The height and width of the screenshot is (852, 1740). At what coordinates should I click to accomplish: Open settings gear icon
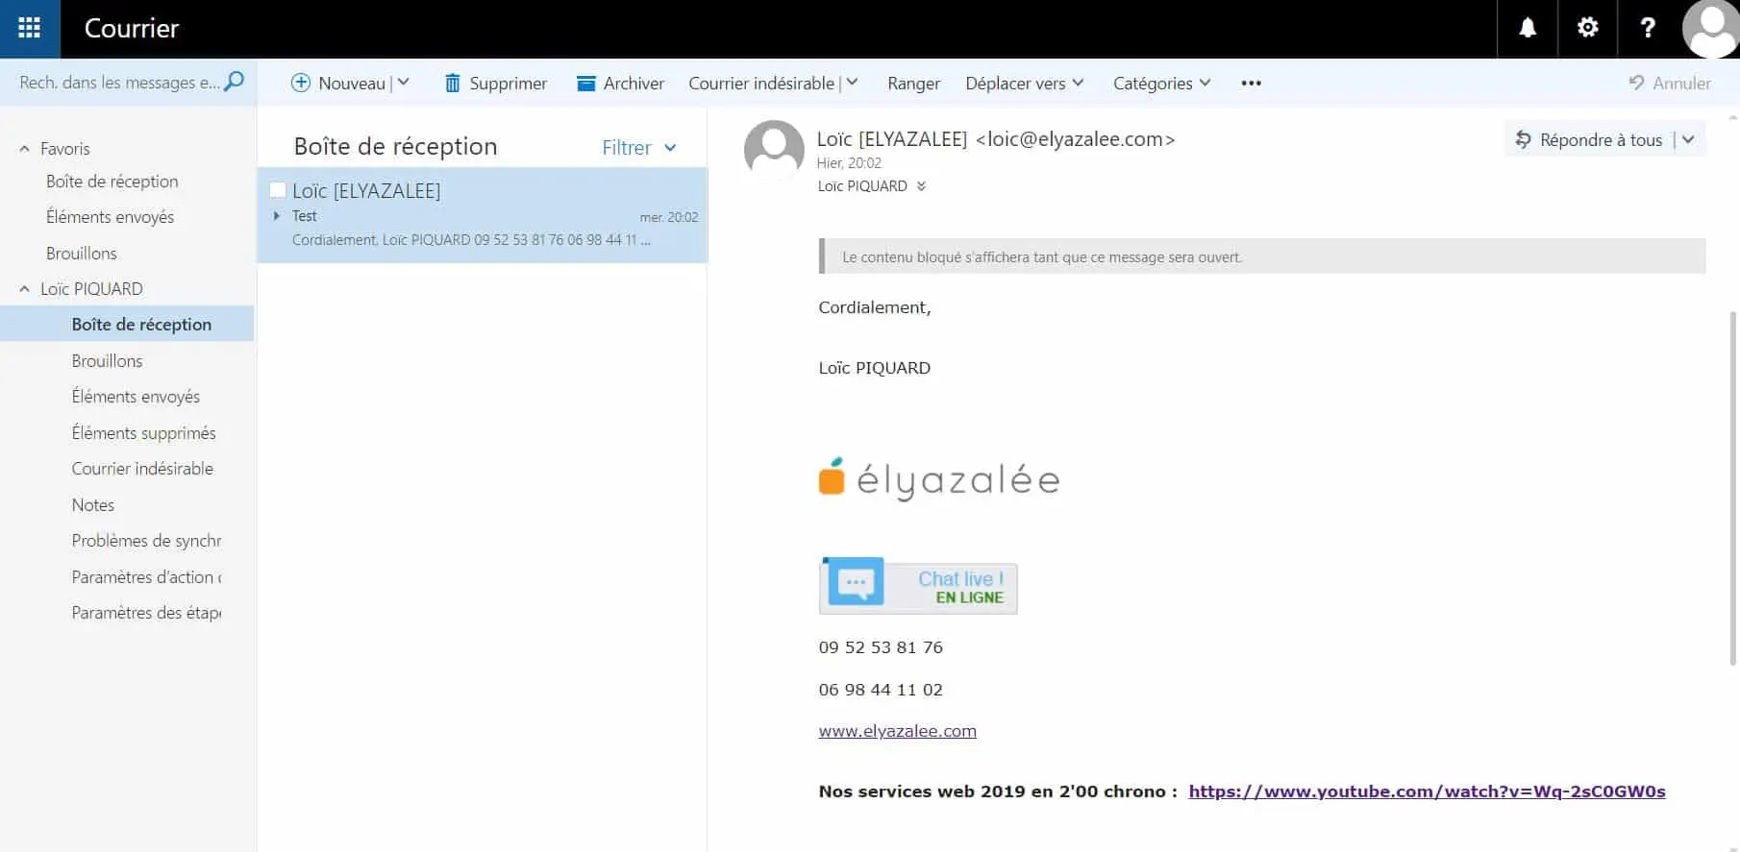1588,28
